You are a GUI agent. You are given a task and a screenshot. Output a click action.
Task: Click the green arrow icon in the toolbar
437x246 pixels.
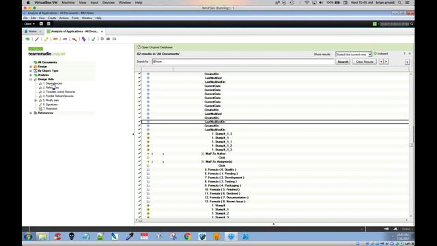pyautogui.click(x=27, y=39)
